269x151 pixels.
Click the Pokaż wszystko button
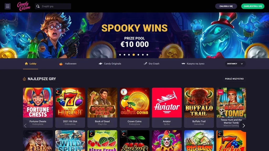click(234, 79)
